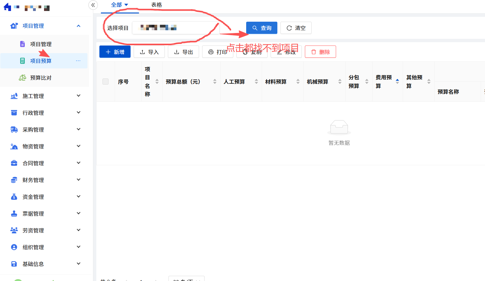Click the red 删除 button

coord(320,52)
